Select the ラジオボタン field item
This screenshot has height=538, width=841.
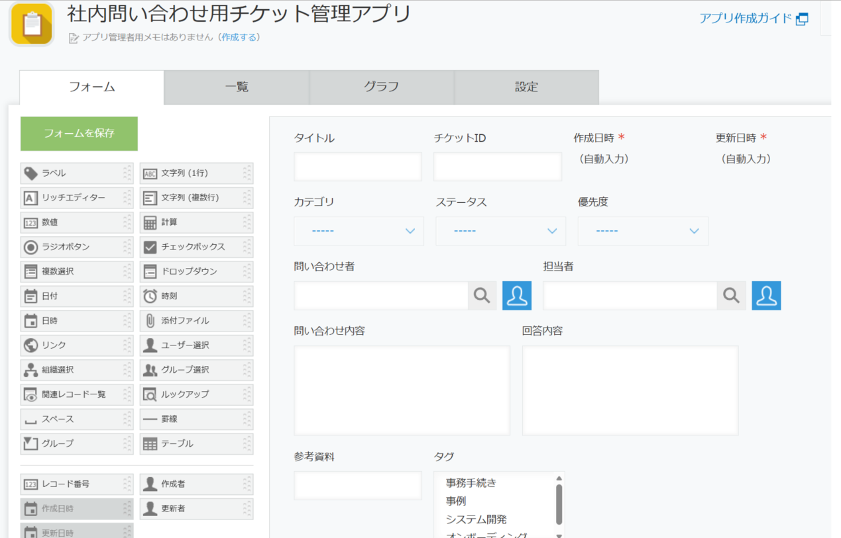[77, 247]
